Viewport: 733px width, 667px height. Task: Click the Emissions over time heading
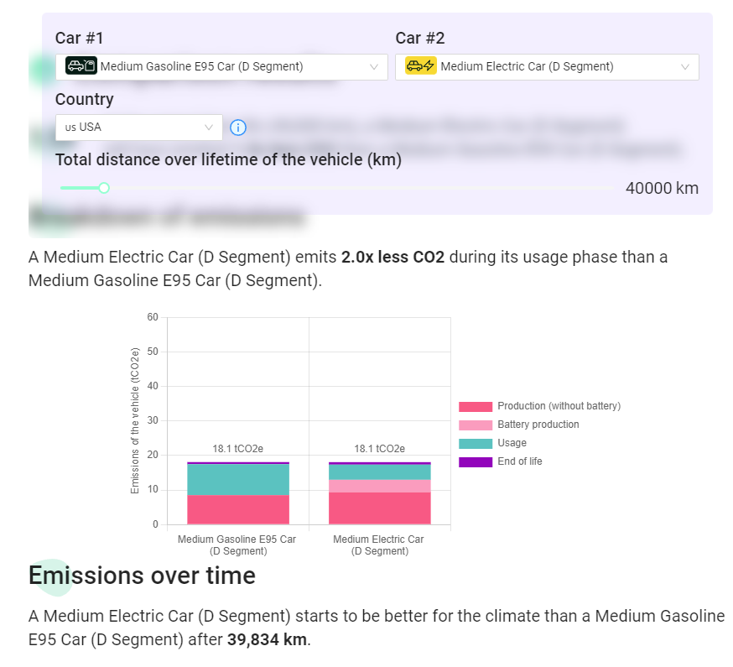tap(142, 576)
